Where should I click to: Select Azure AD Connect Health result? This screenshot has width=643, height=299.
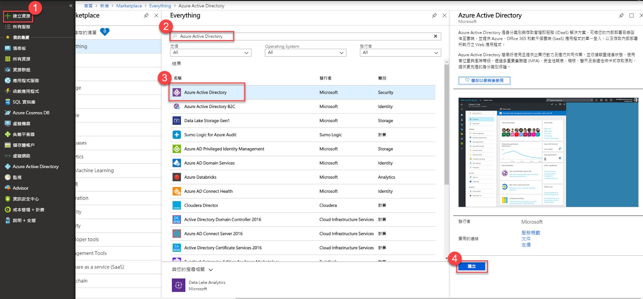tap(303, 191)
